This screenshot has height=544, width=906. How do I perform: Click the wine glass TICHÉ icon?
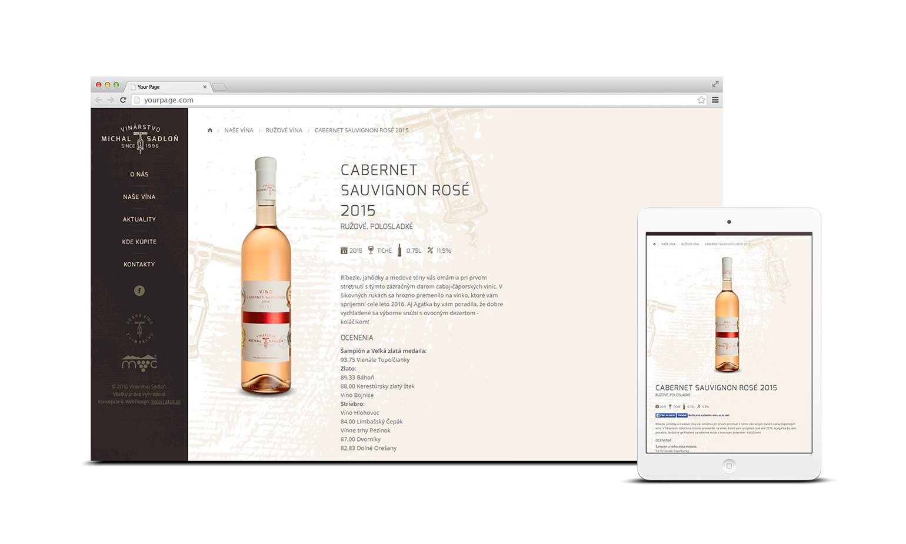[371, 251]
